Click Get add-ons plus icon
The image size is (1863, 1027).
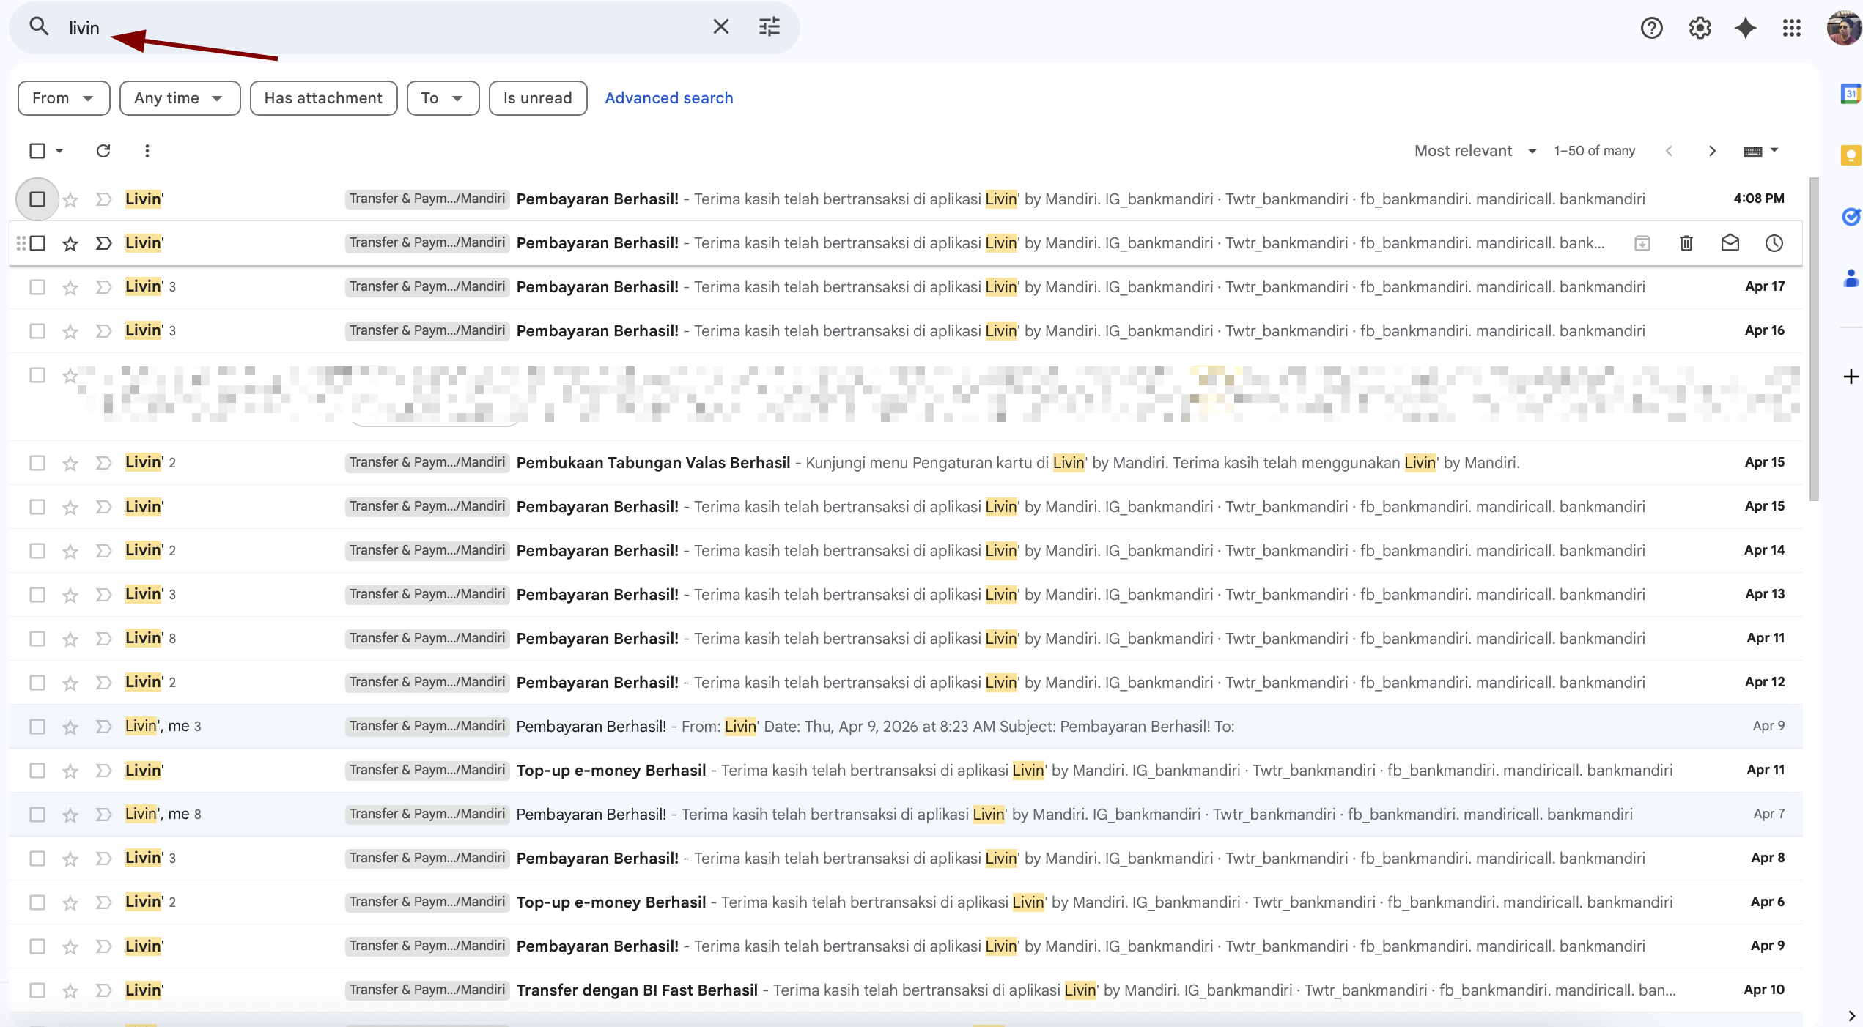(1851, 377)
